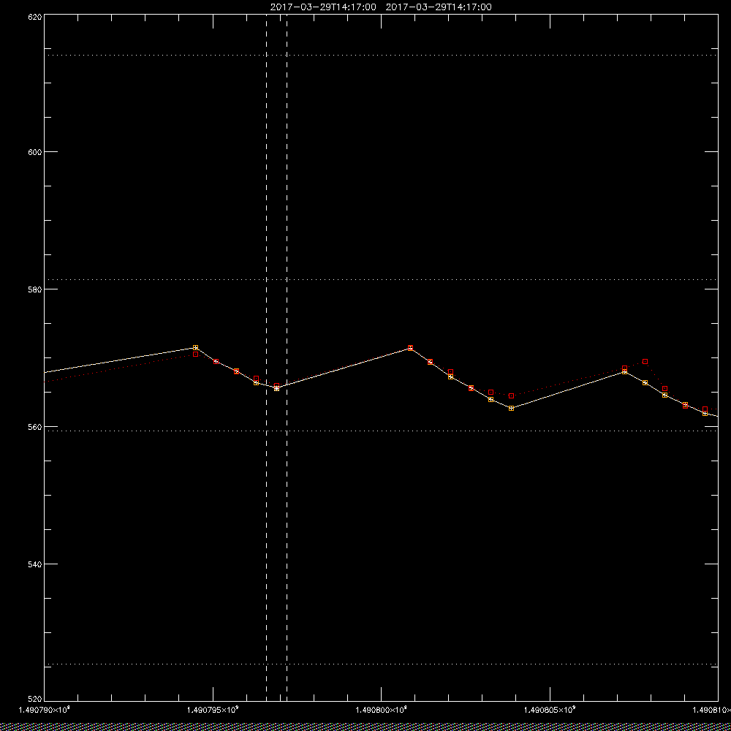731x731 pixels.
Task: Click the right dashed vertical time line
Action: pyautogui.click(x=287, y=357)
